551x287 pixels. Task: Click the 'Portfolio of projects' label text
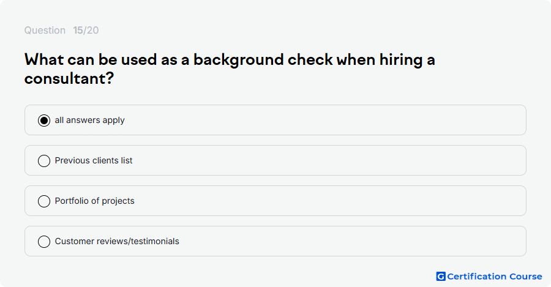coord(94,201)
